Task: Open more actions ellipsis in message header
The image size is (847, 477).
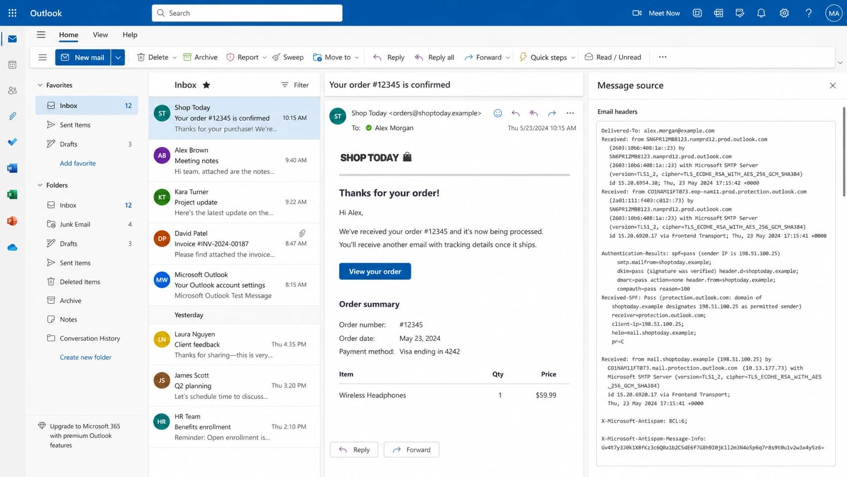Action: [570, 113]
